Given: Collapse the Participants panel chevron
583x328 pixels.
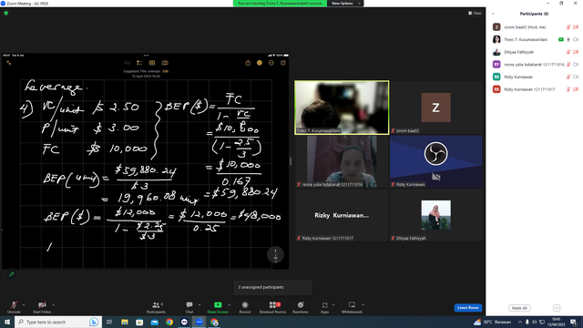Looking at the screenshot, I should tap(493, 14).
